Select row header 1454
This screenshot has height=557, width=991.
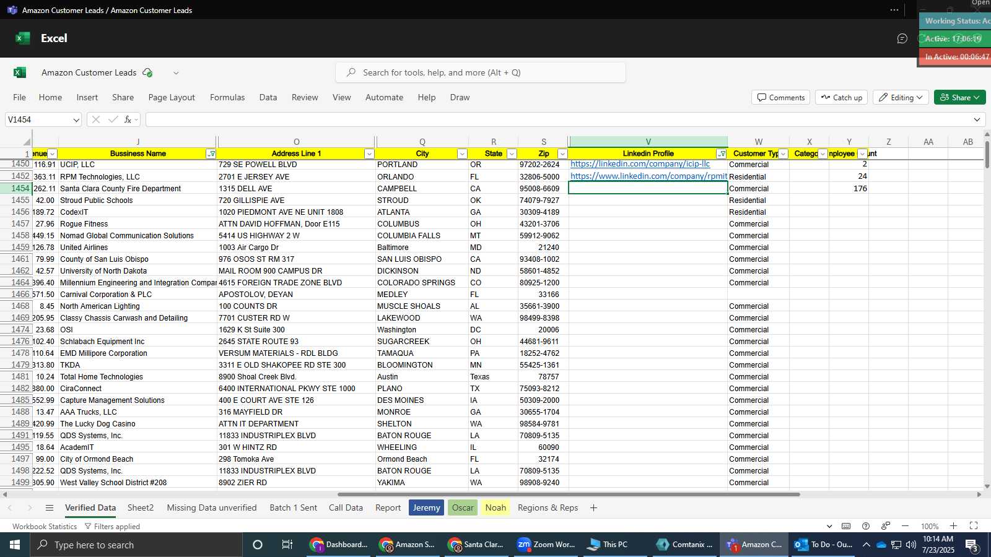point(16,188)
